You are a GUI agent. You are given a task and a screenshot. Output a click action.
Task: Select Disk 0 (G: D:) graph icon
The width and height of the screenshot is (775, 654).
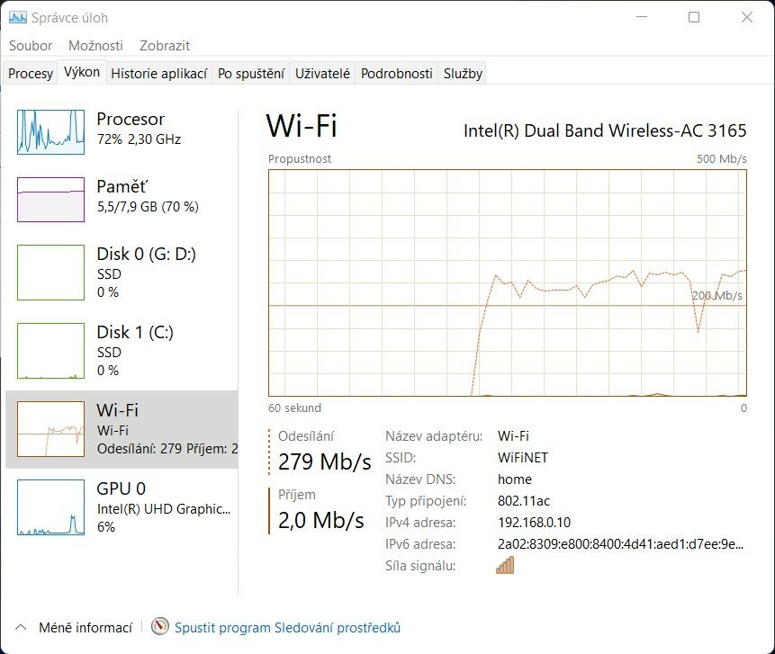(51, 273)
